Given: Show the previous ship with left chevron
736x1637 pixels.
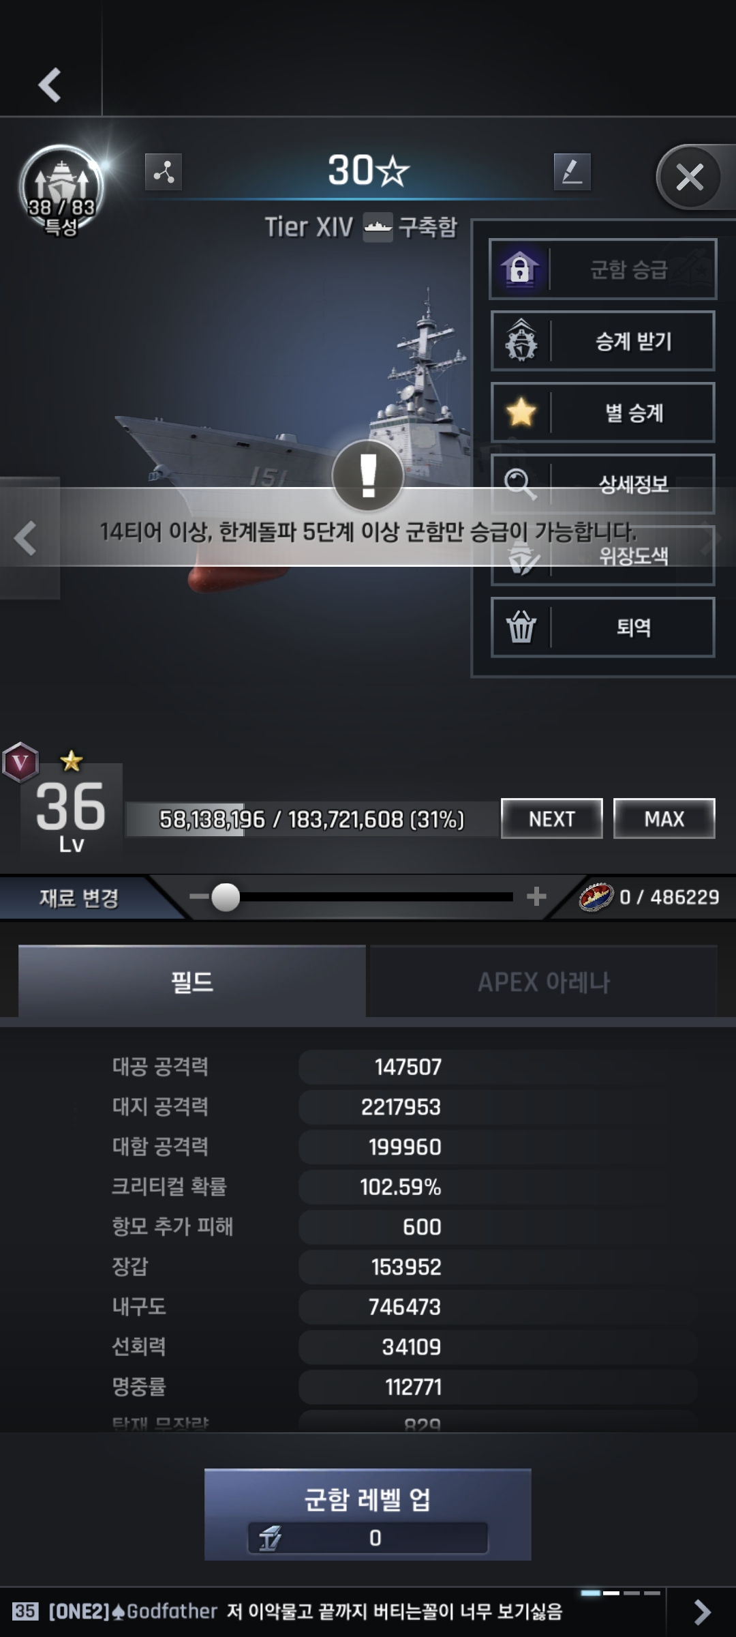Looking at the screenshot, I should point(26,538).
